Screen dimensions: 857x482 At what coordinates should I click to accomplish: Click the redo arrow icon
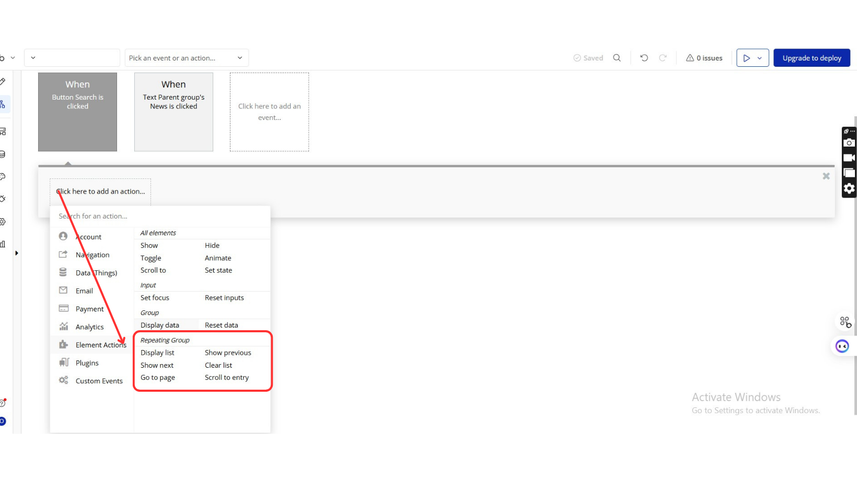[663, 58]
